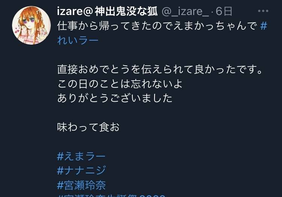Click the @_izare_ handle
282x197 pixels.
pyautogui.click(x=185, y=12)
